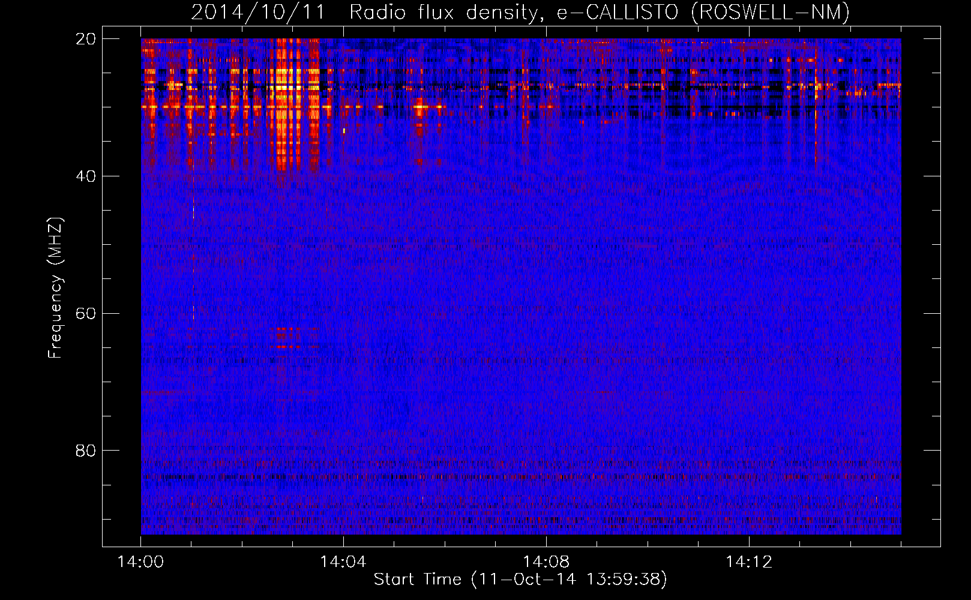971x600 pixels.
Task: Click the 14:08 time tick label
Action: click(546, 562)
